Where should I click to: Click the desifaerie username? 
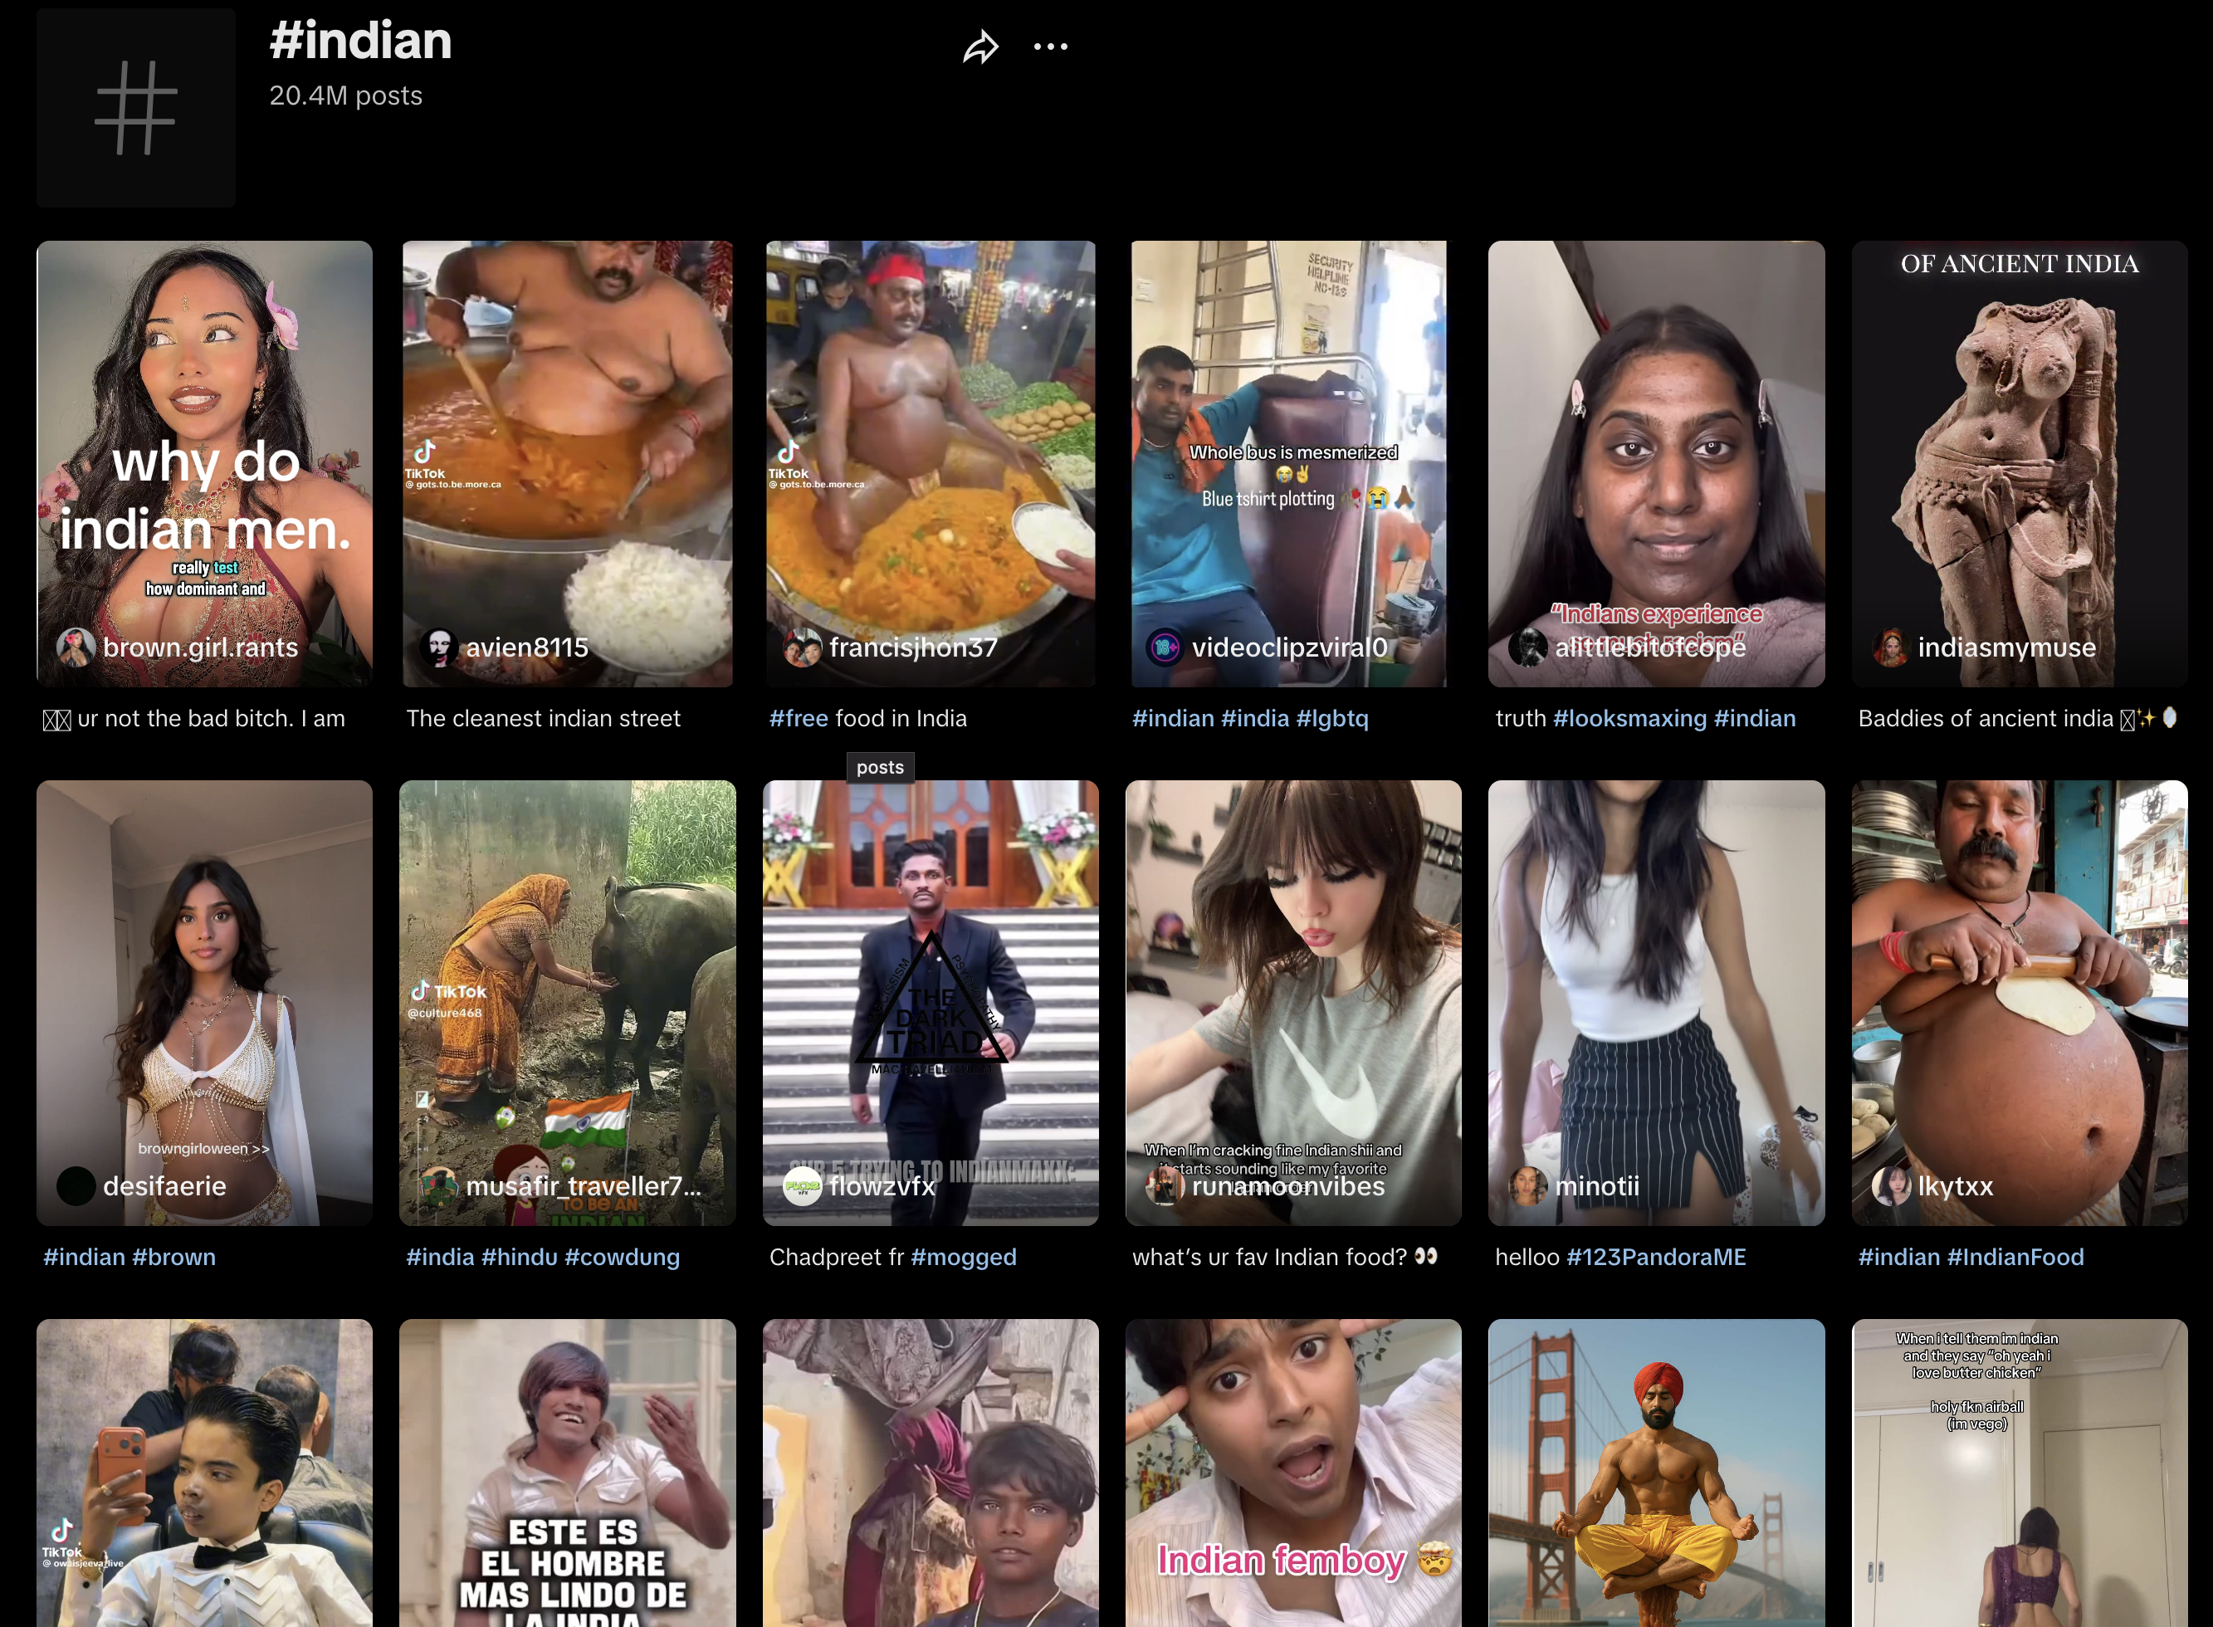tap(164, 1185)
